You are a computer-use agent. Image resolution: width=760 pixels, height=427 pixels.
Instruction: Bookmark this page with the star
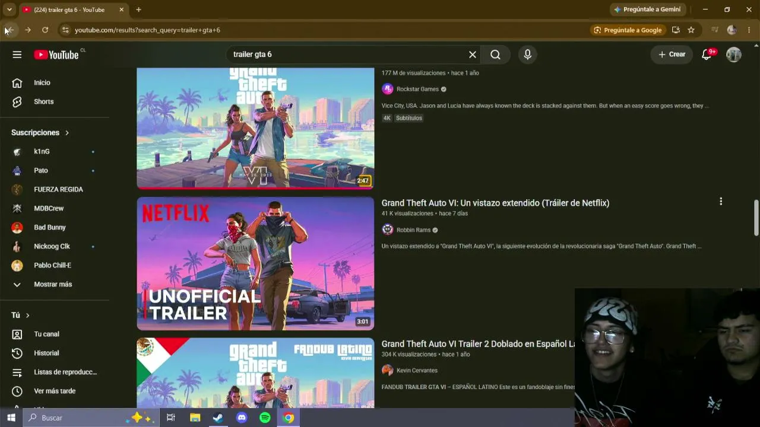pos(691,30)
